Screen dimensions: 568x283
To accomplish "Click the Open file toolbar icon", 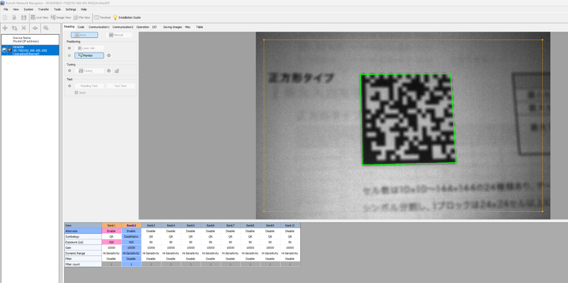I will [14, 17].
